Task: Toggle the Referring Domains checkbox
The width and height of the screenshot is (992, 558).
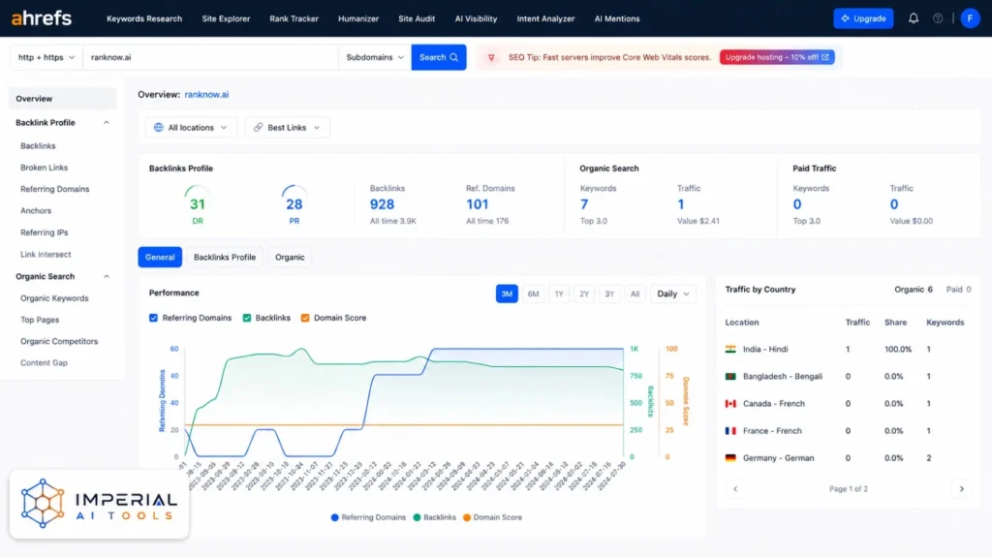Action: point(153,318)
